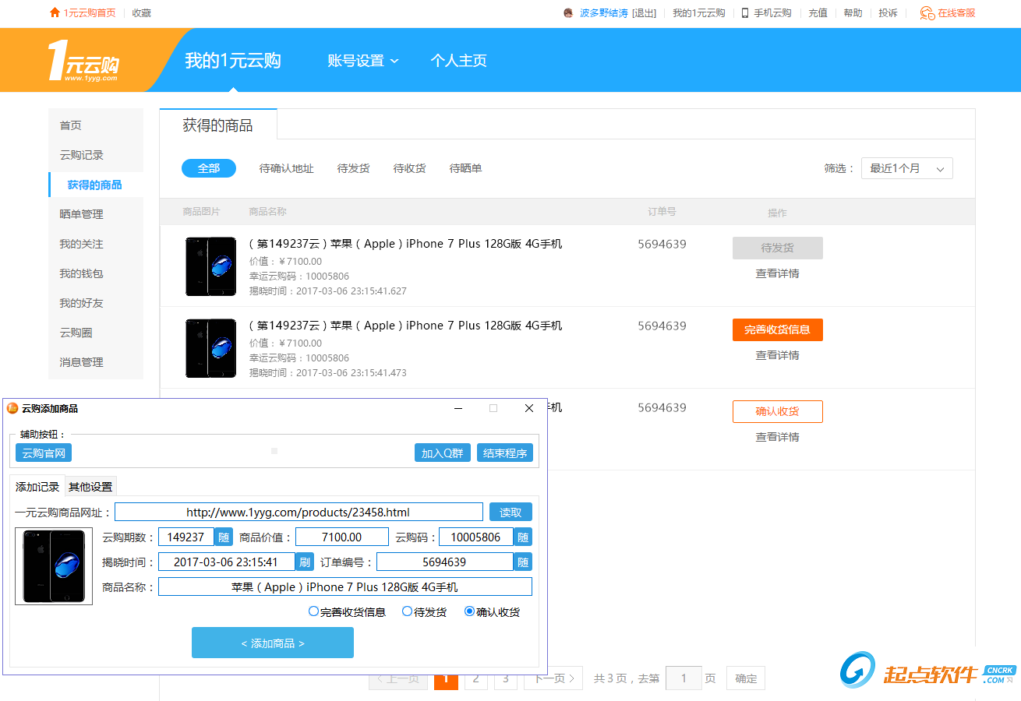
Task: Click the < 添加商品 > button
Action: click(x=273, y=643)
